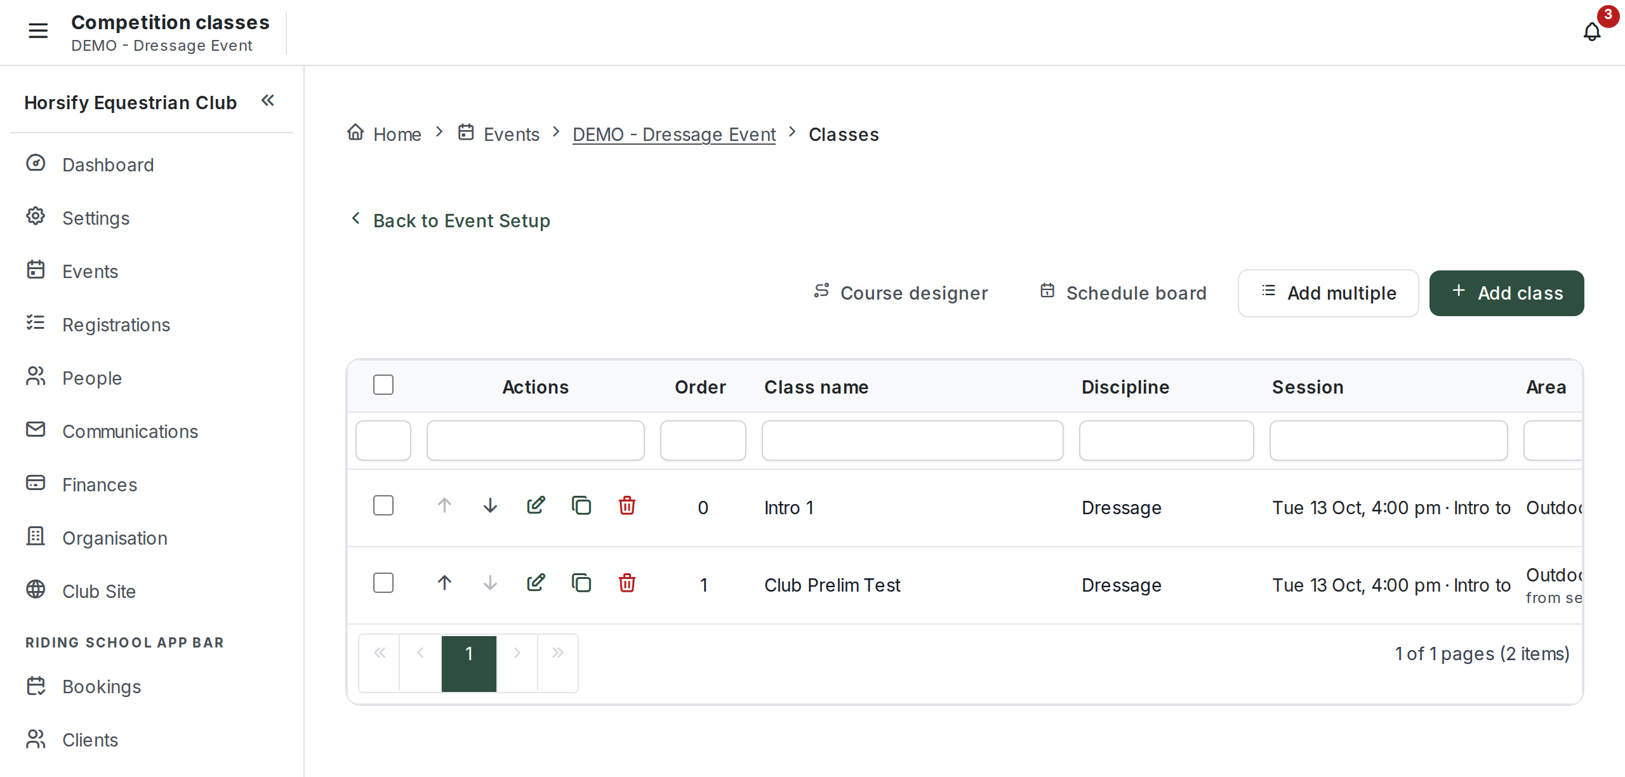The height and width of the screenshot is (777, 1625).
Task: Open notifications bell with 3 alerts
Action: pyautogui.click(x=1592, y=31)
